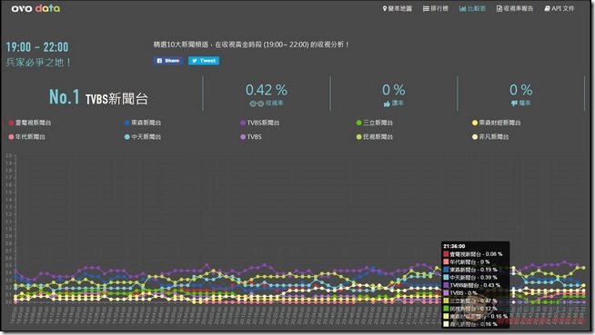
Task: Post with the Tweet button
Action: coord(204,61)
